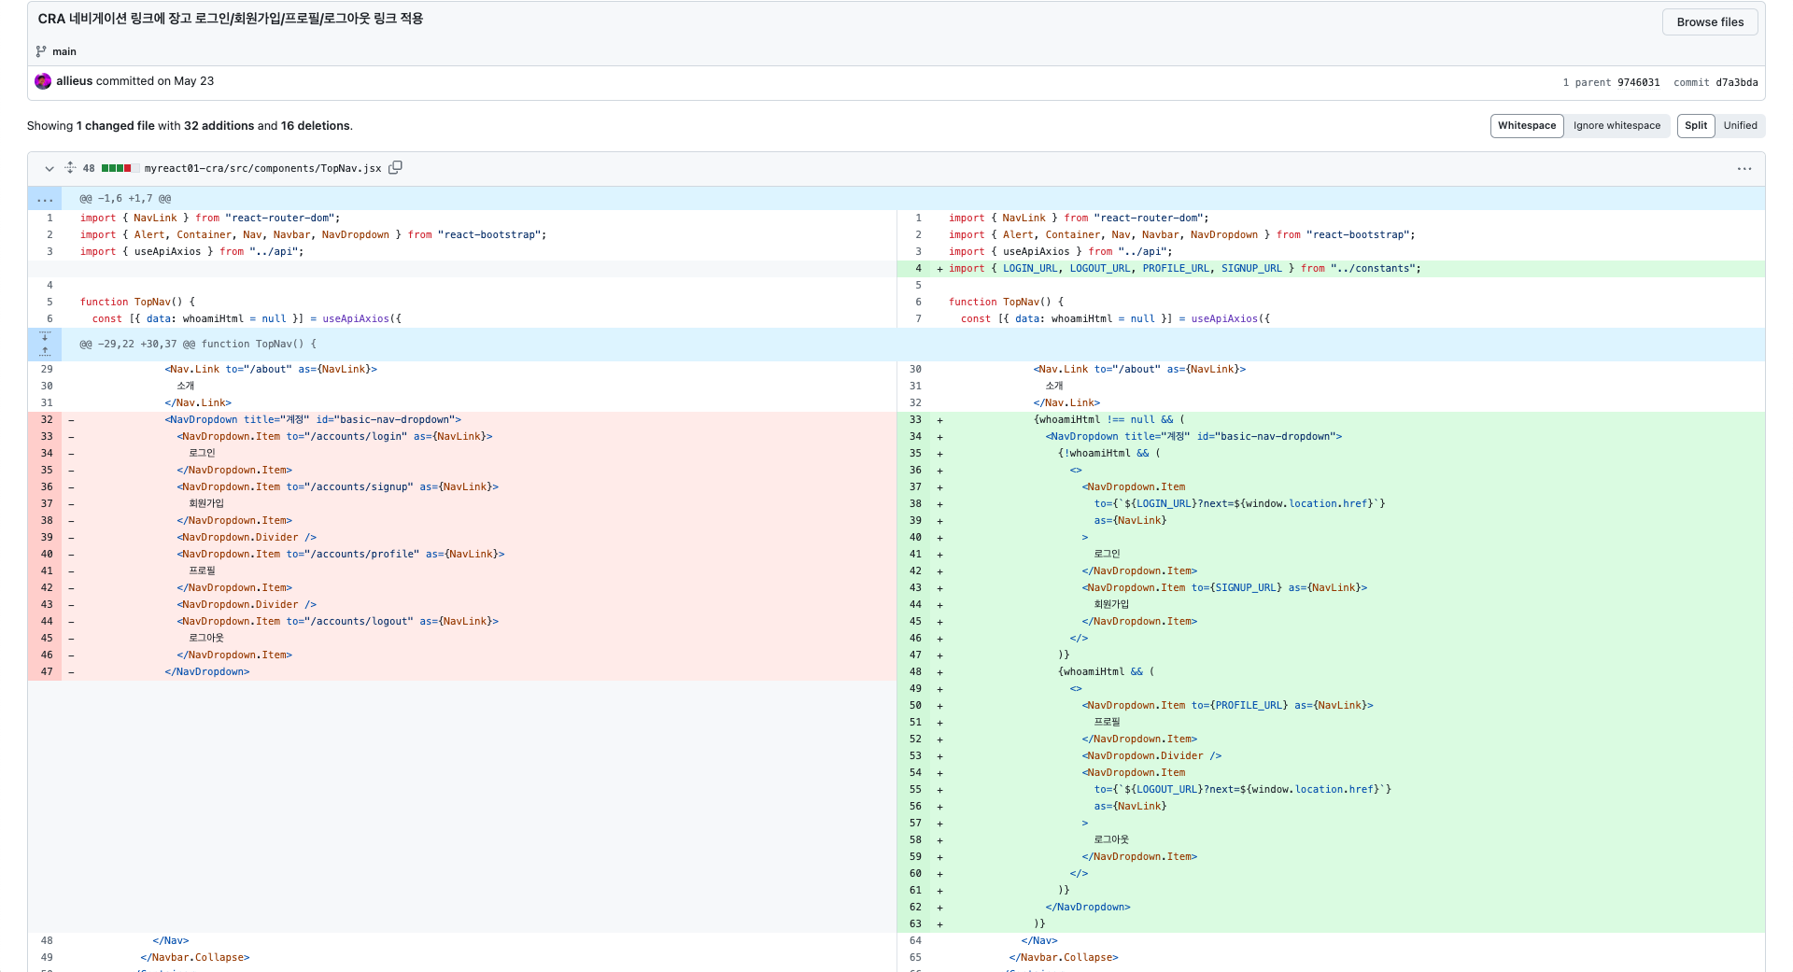Click the '@@ -1,6 +1,7 @@' hunk header
The width and height of the screenshot is (1793, 972).
click(125, 199)
